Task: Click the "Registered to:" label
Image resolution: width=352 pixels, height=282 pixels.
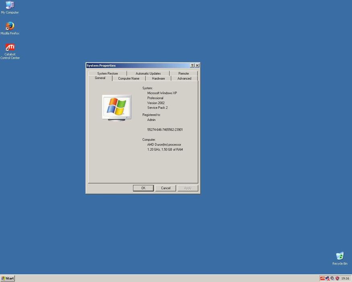Action: click(x=152, y=115)
